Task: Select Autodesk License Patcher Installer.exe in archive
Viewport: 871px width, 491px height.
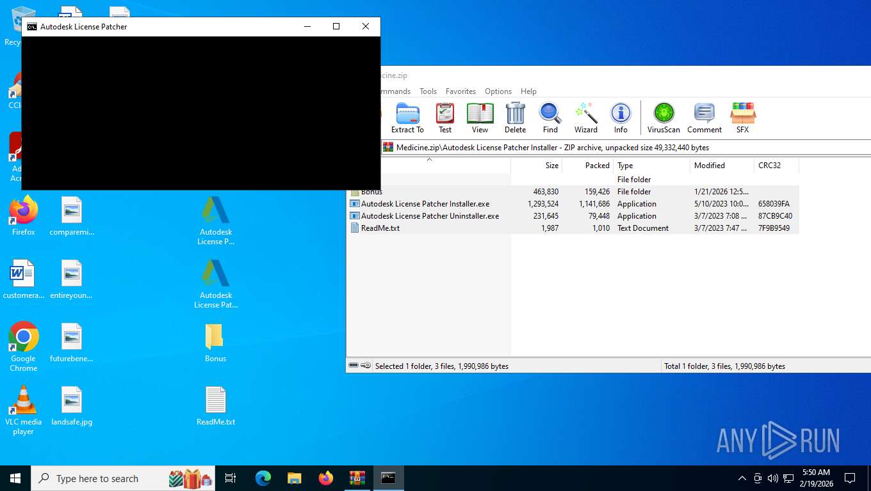Action: click(573, 204)
